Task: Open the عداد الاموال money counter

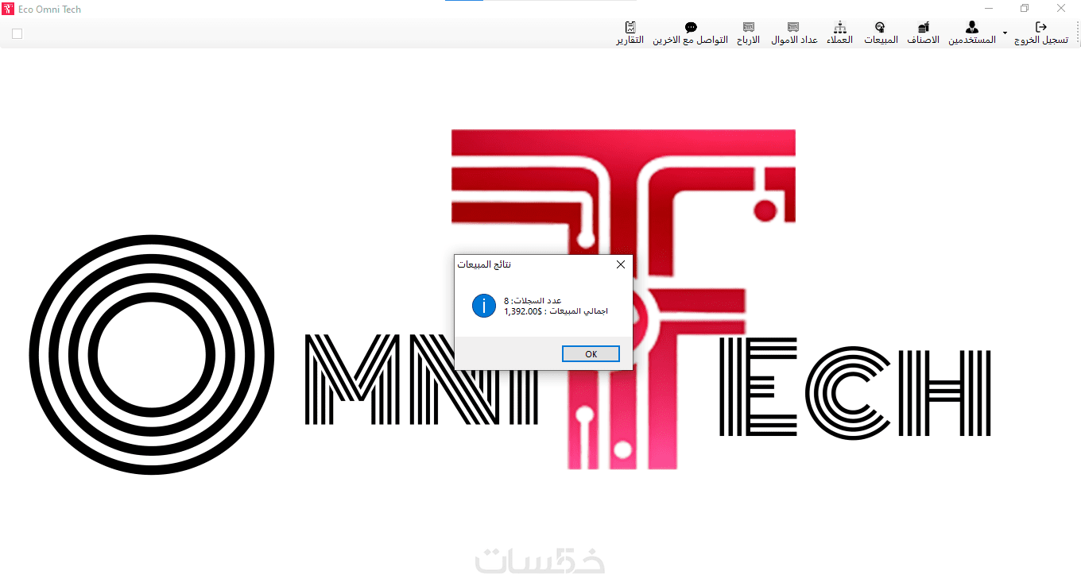Action: (x=794, y=33)
